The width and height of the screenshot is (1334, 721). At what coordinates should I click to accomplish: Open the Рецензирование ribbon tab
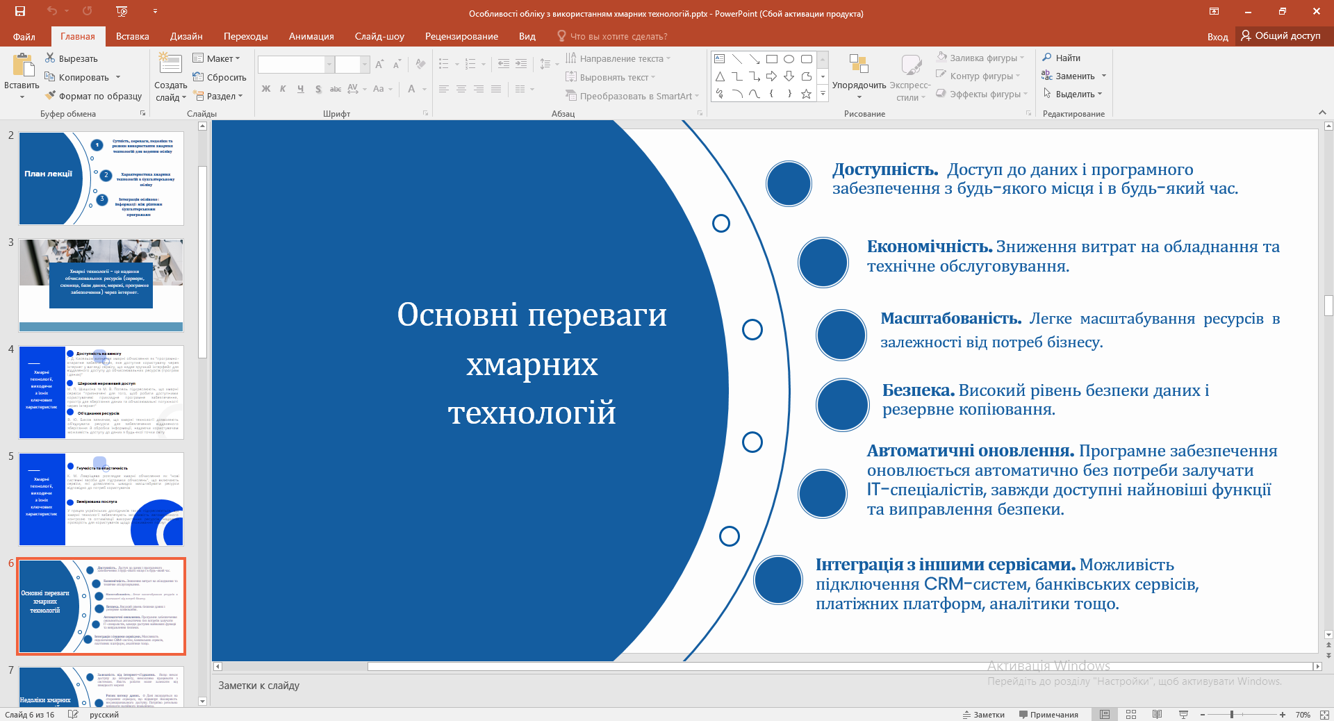(x=461, y=36)
